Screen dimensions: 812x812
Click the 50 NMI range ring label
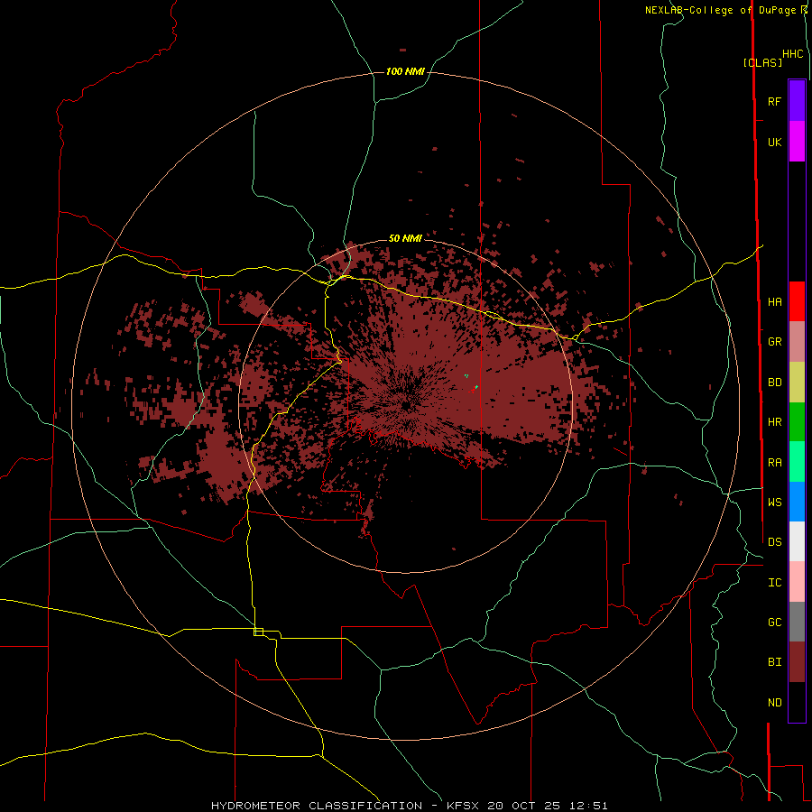[x=405, y=238]
